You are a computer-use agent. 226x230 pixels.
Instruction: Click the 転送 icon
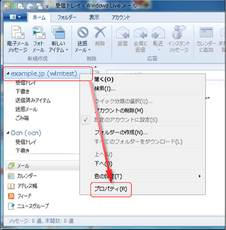[x=158, y=32]
